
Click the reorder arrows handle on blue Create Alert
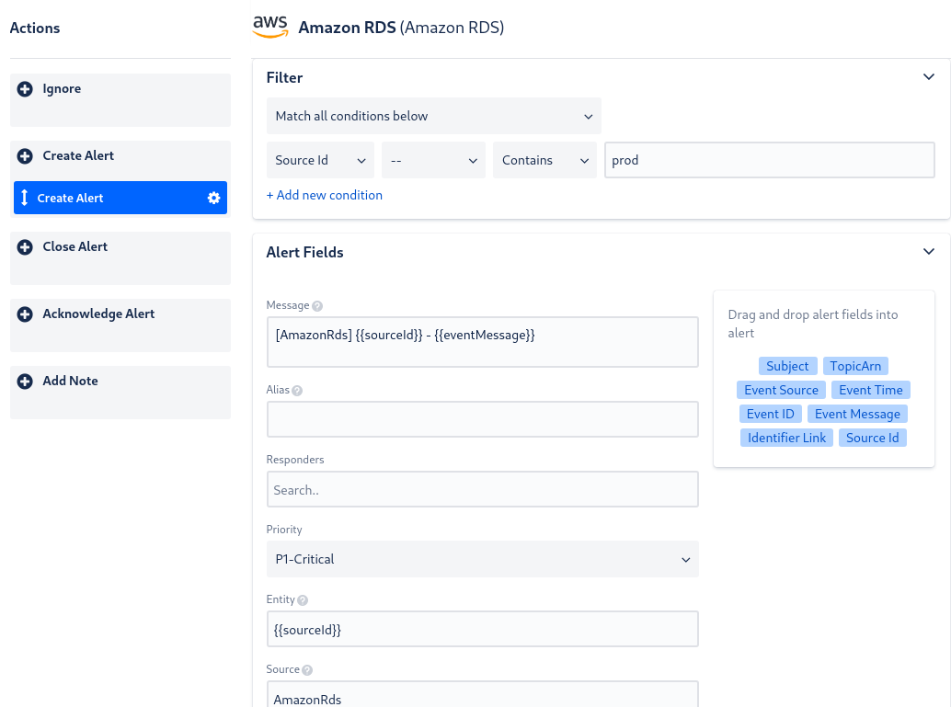(x=24, y=197)
